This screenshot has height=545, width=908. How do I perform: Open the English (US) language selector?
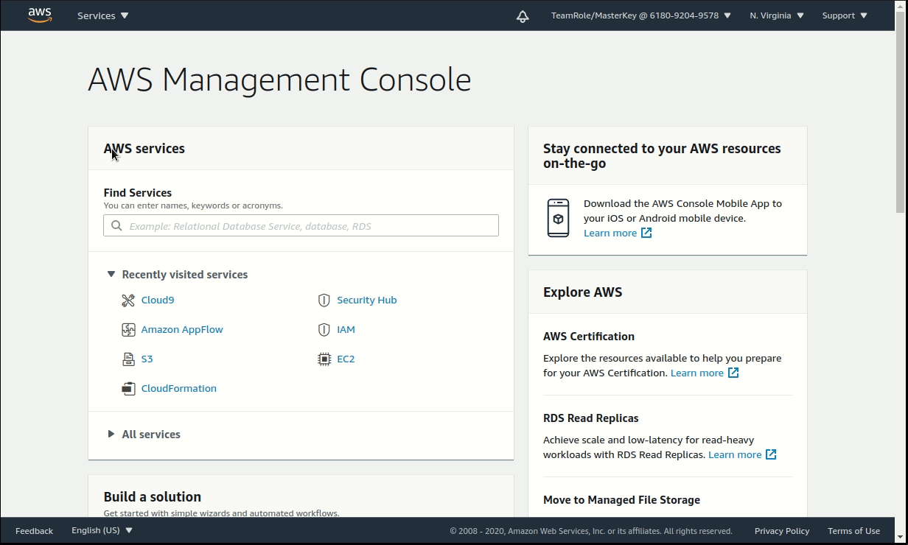click(102, 530)
